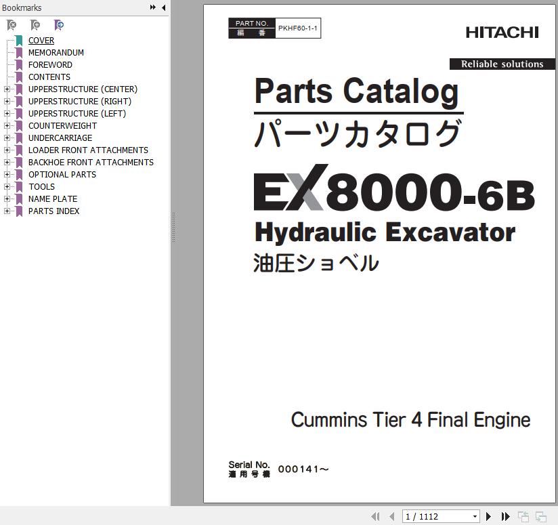Expand the PARTS INDEX bookmark
The height and width of the screenshot is (525, 558).
(x=7, y=211)
